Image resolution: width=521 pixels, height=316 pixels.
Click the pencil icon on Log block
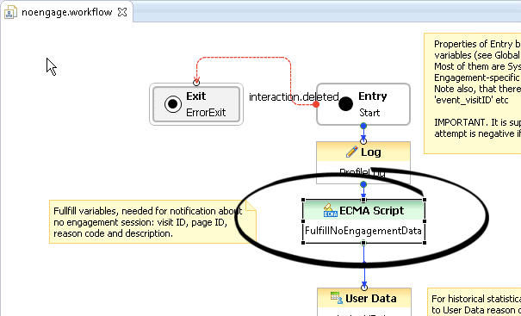(x=351, y=152)
